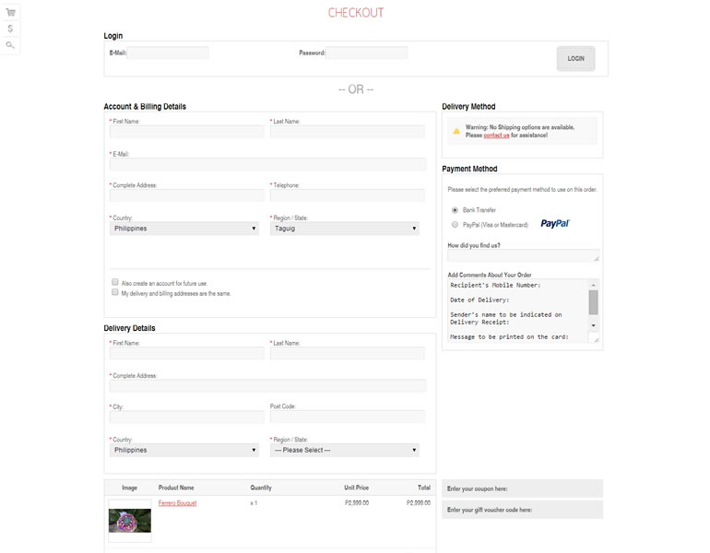Open billing Region dropdown showing Taguig

[x=344, y=229]
